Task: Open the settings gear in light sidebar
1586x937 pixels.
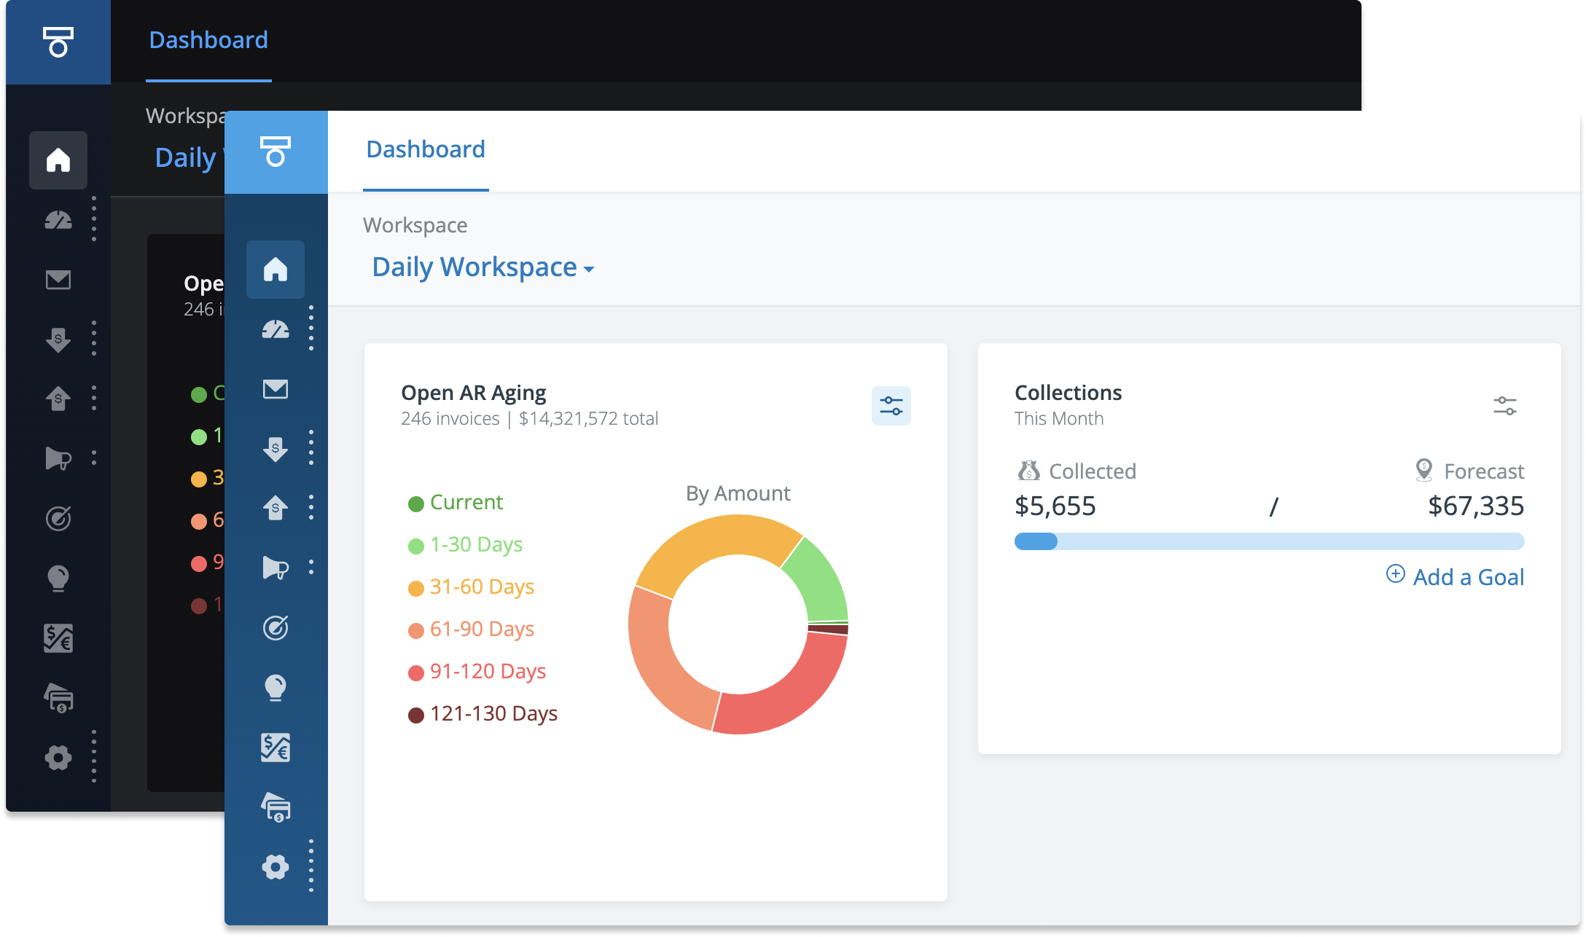Action: coord(275,867)
